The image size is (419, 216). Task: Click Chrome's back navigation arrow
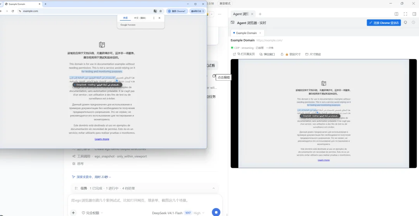click(x=1, y=11)
